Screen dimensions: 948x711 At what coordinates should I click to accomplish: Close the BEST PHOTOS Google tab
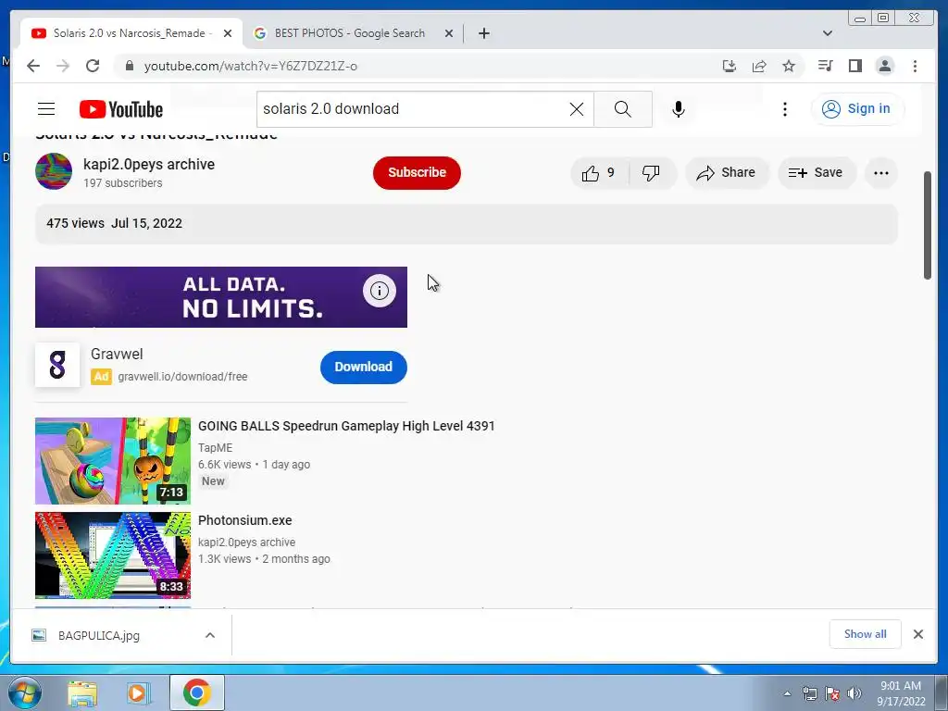coord(449,33)
